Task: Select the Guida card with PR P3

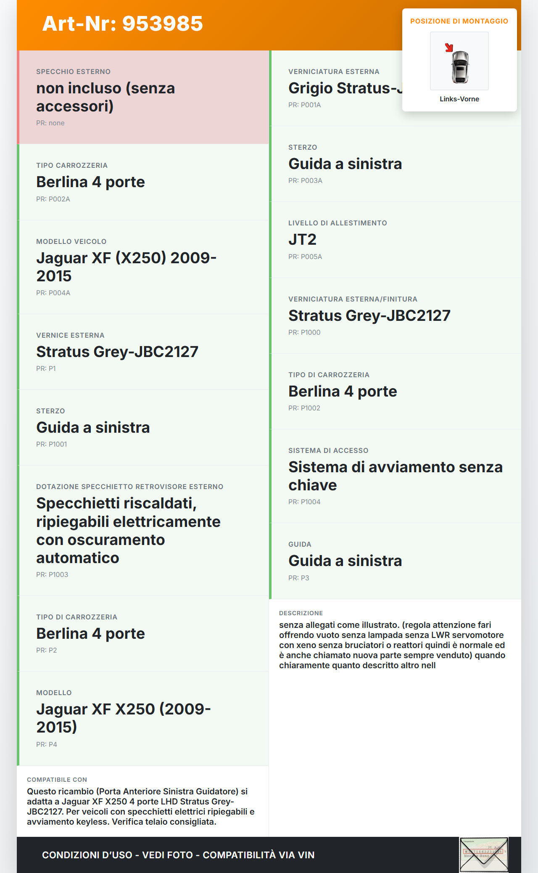Action: tap(395, 561)
